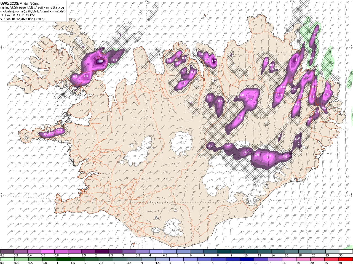Click the bright red legend swatch labeled 30
353x265 pixels.
(346, 259)
